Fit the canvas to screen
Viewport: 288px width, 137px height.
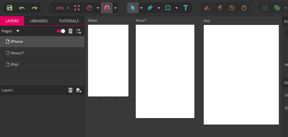pyautogui.click(x=77, y=8)
